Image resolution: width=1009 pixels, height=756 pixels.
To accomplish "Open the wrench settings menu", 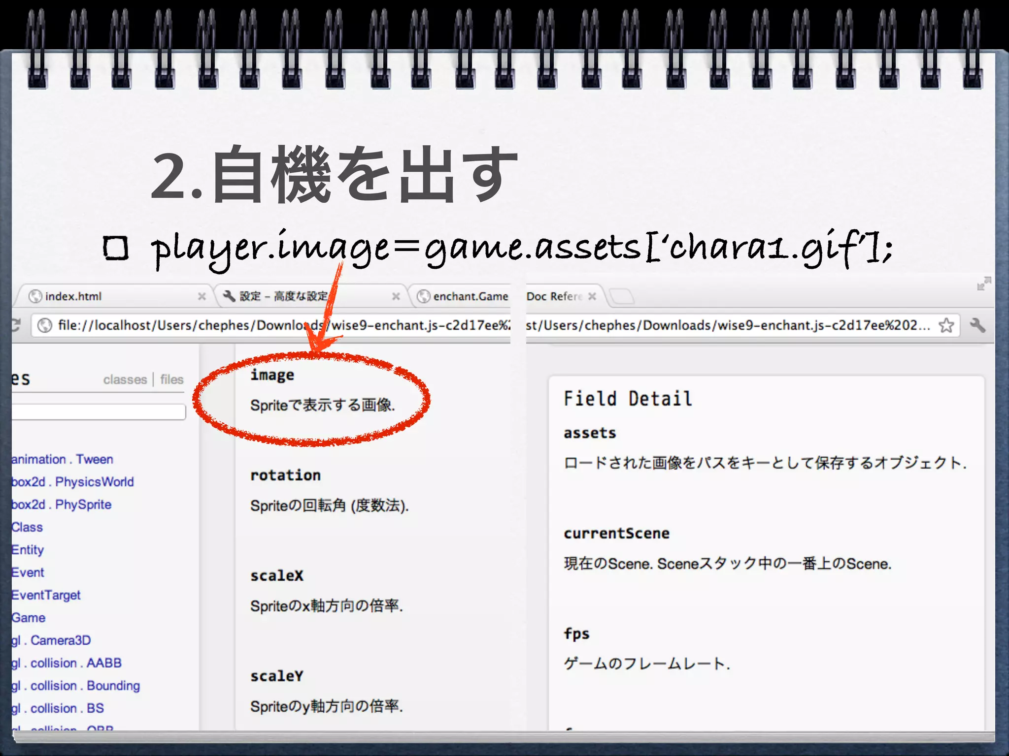I will (977, 325).
